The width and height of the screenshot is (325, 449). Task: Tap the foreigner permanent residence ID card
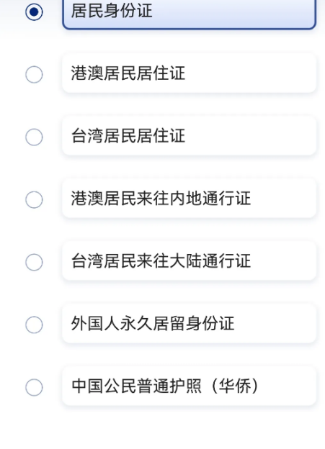pos(190,323)
